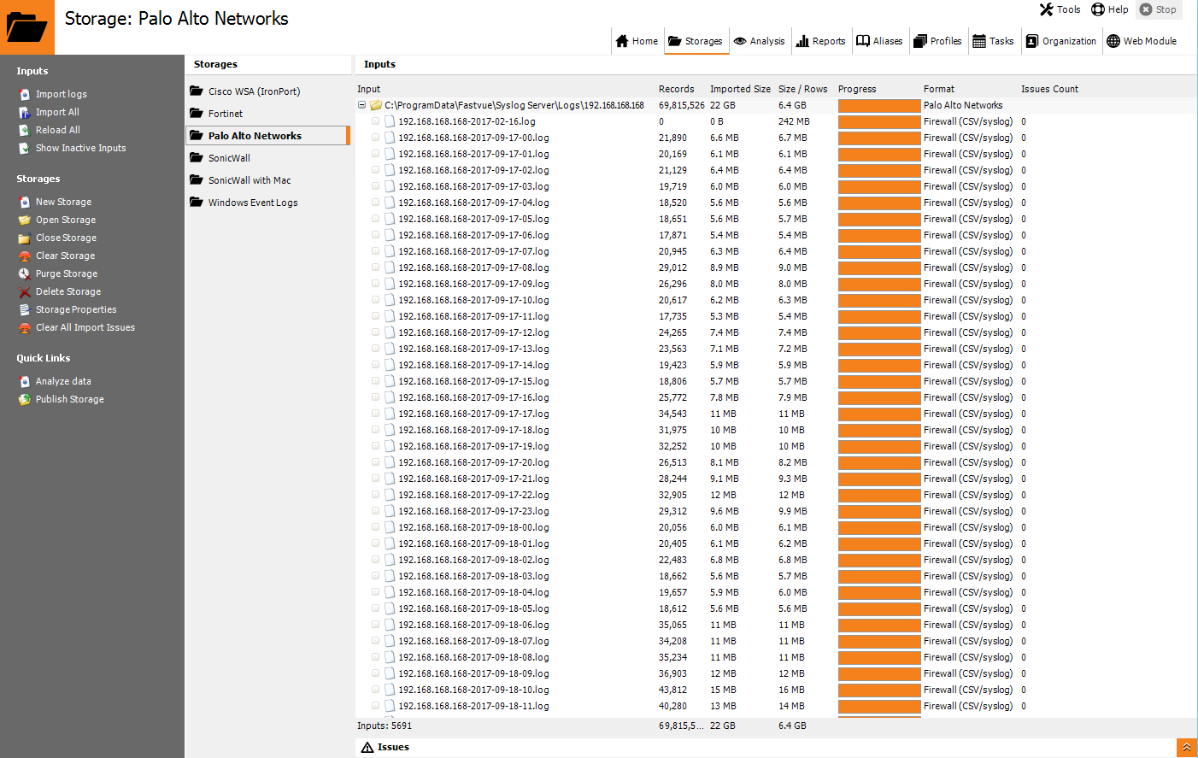This screenshot has height=758, width=1198.
Task: Select the 192.168.168.168-2017-09-18-08.log file name
Action: pos(473,657)
